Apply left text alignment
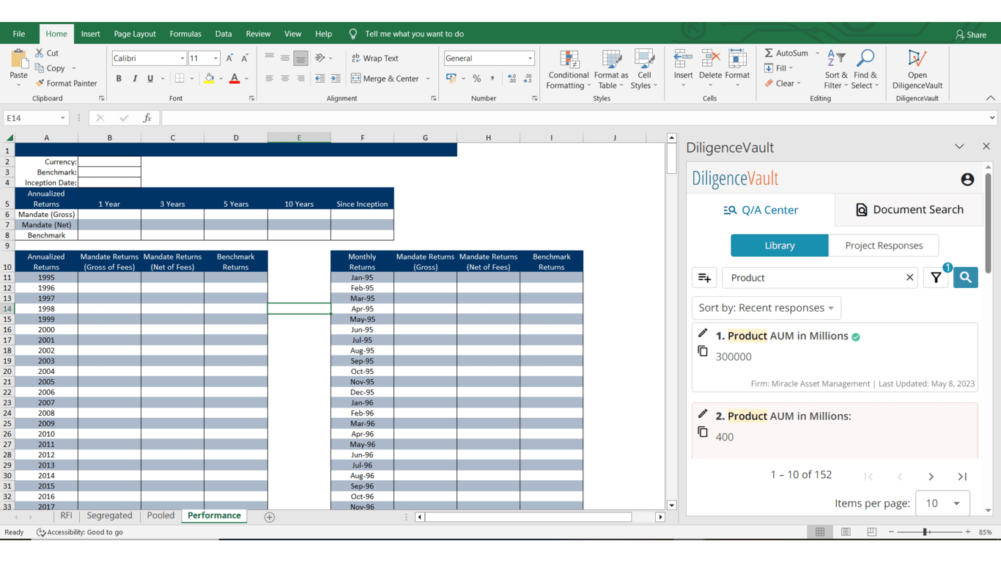The image size is (1001, 563). pyautogui.click(x=270, y=78)
